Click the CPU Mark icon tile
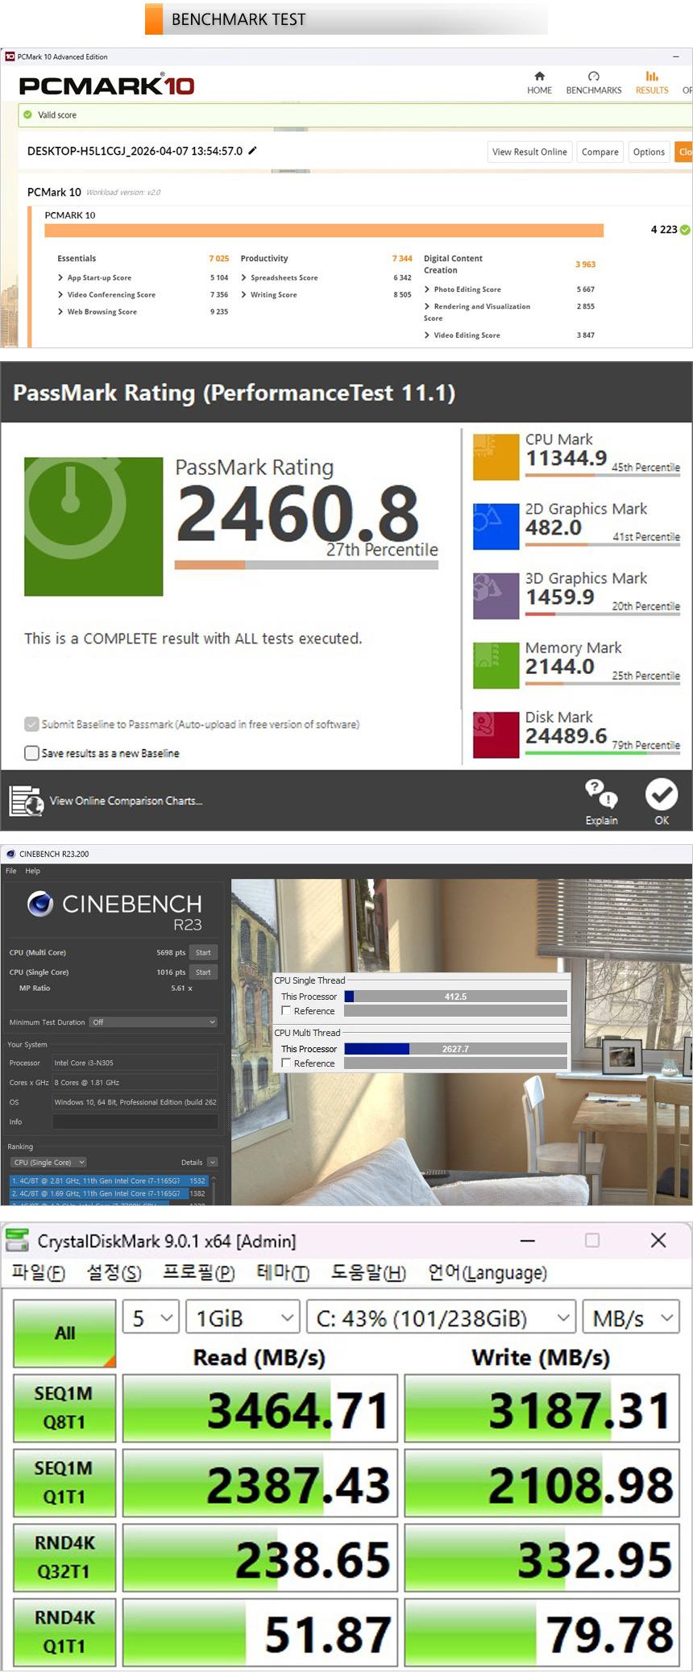The image size is (693, 1673). pos(496,457)
